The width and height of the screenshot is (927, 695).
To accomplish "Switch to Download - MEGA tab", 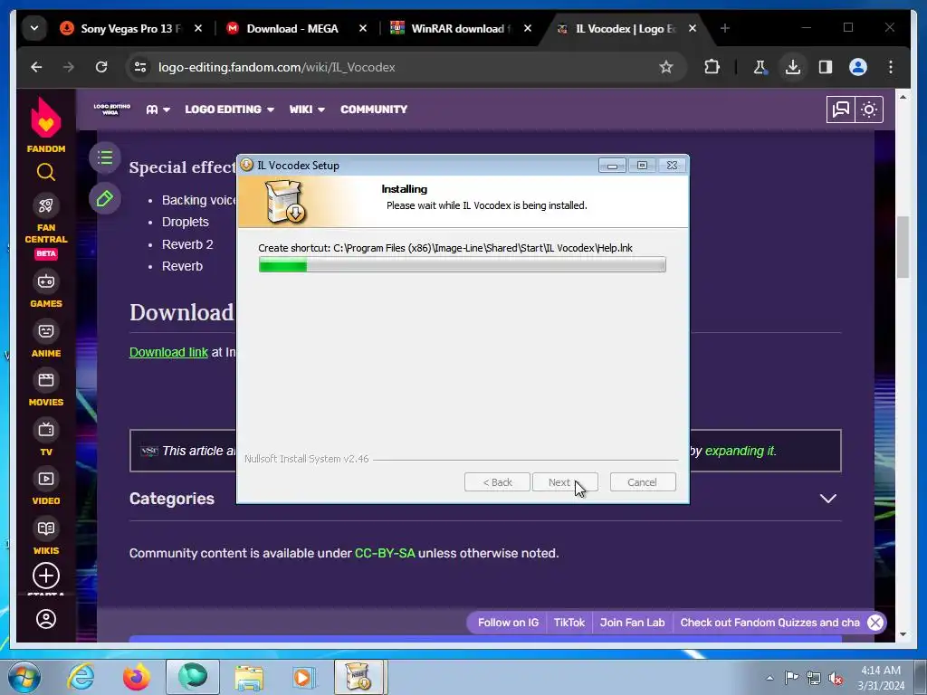I will tap(292, 28).
